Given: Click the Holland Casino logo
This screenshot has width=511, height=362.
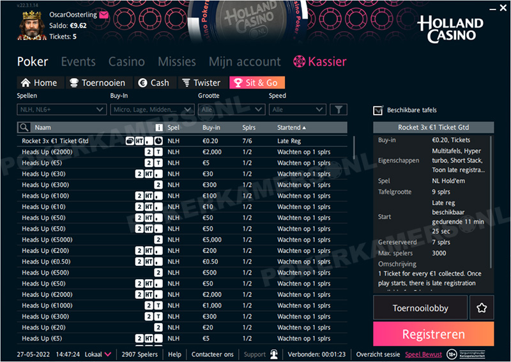Looking at the screenshot, I should pyautogui.click(x=450, y=29).
